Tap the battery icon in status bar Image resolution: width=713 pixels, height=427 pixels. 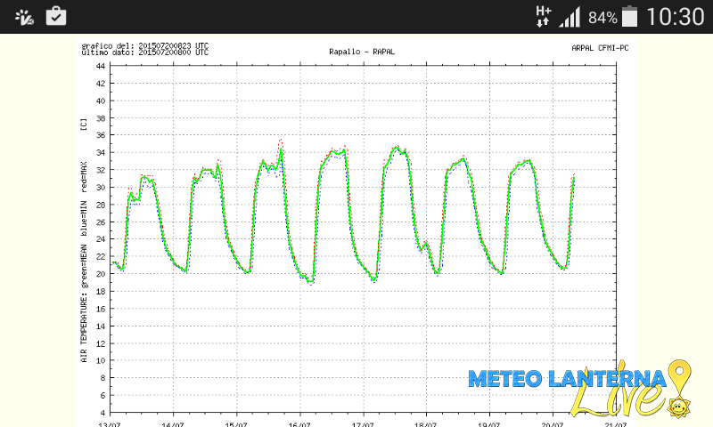[x=630, y=16]
